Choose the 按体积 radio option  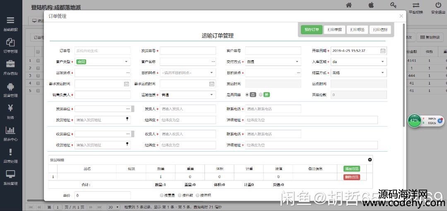coord(197,195)
